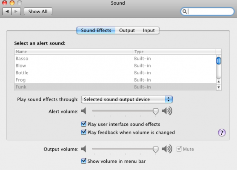Click the quiet speaker icon beside Output volume
The image size is (237, 170).
[x=83, y=149]
